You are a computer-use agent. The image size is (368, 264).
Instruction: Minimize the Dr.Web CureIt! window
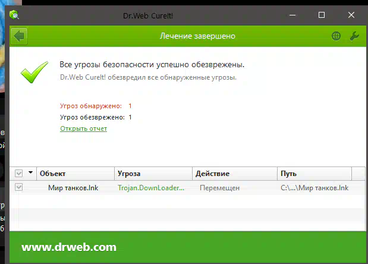point(292,15)
